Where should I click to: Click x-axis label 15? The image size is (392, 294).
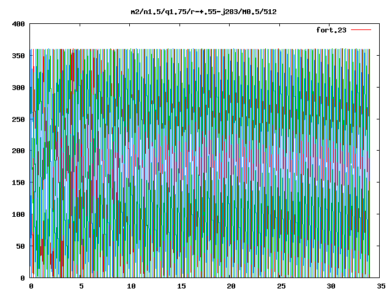click(181, 286)
